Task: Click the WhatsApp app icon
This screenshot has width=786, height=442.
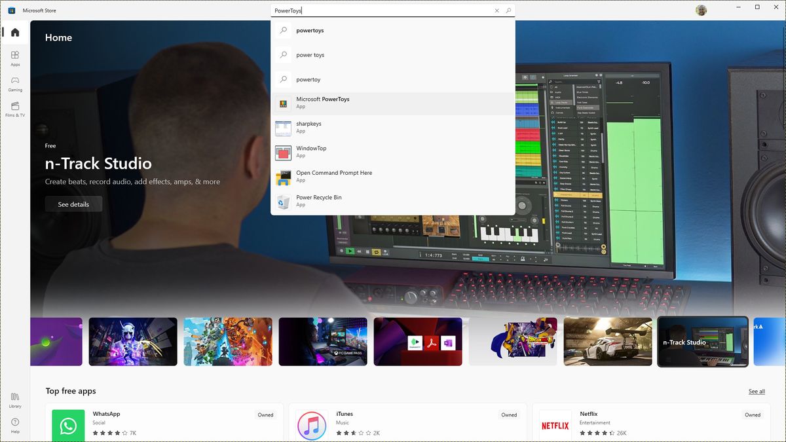Action: point(67,425)
